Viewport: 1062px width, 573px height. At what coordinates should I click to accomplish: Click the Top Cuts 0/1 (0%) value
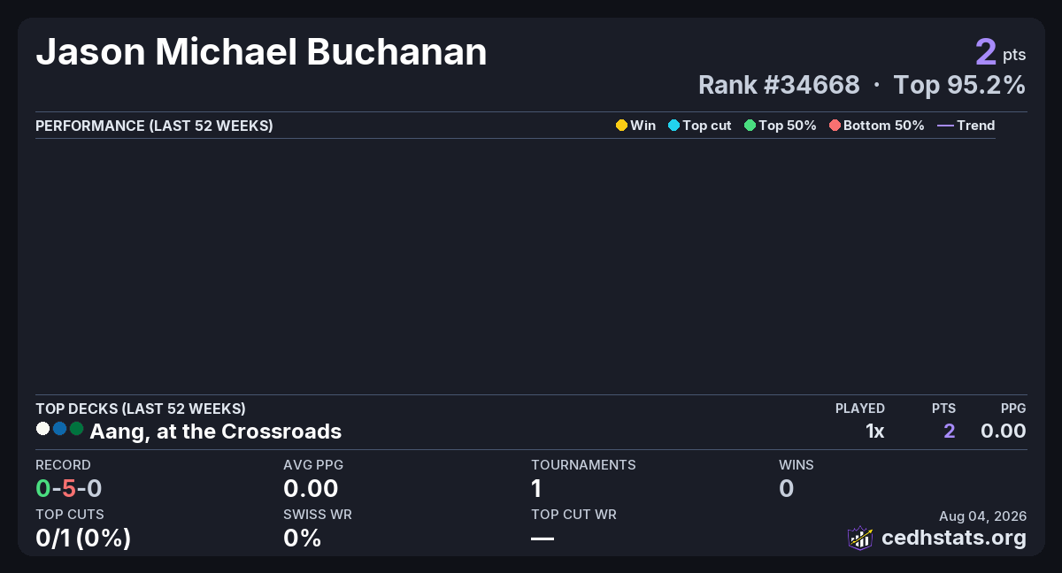point(83,538)
